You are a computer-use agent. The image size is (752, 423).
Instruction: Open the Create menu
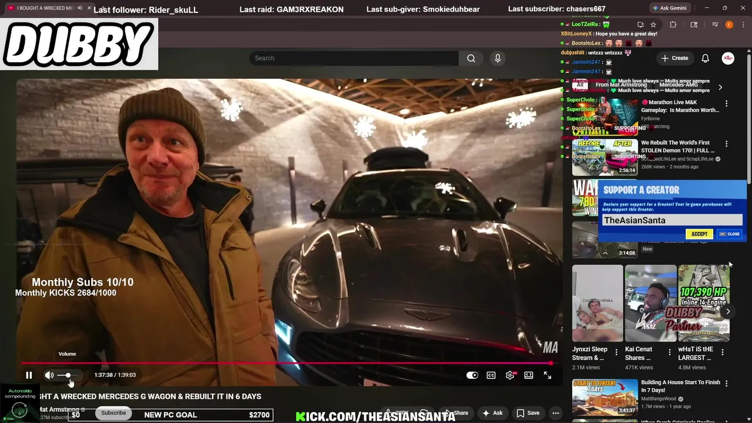[x=674, y=58]
